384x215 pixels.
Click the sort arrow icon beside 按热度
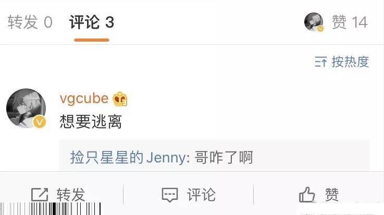click(320, 61)
